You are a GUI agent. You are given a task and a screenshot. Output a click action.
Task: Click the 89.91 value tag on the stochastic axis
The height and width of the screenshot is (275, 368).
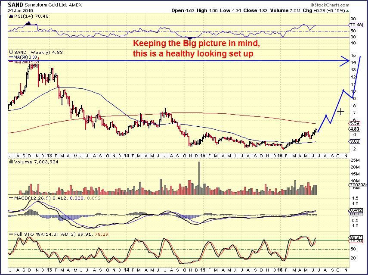(356, 237)
